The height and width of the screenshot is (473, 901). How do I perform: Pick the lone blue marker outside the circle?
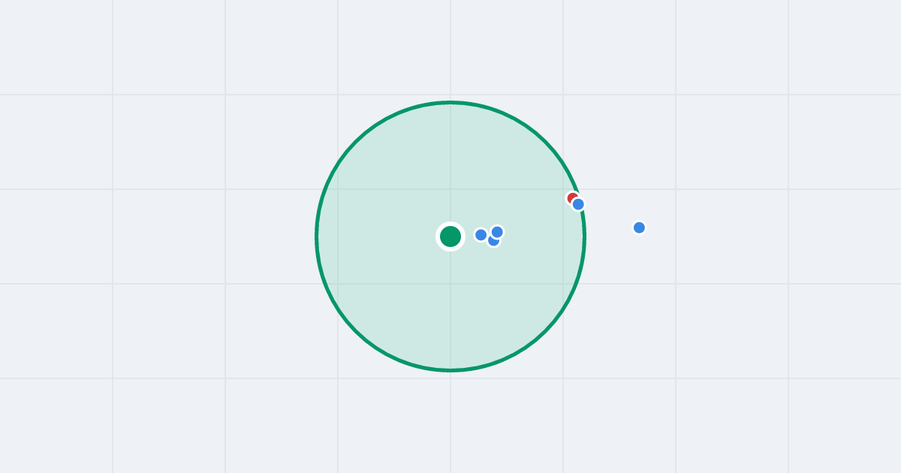click(x=639, y=227)
